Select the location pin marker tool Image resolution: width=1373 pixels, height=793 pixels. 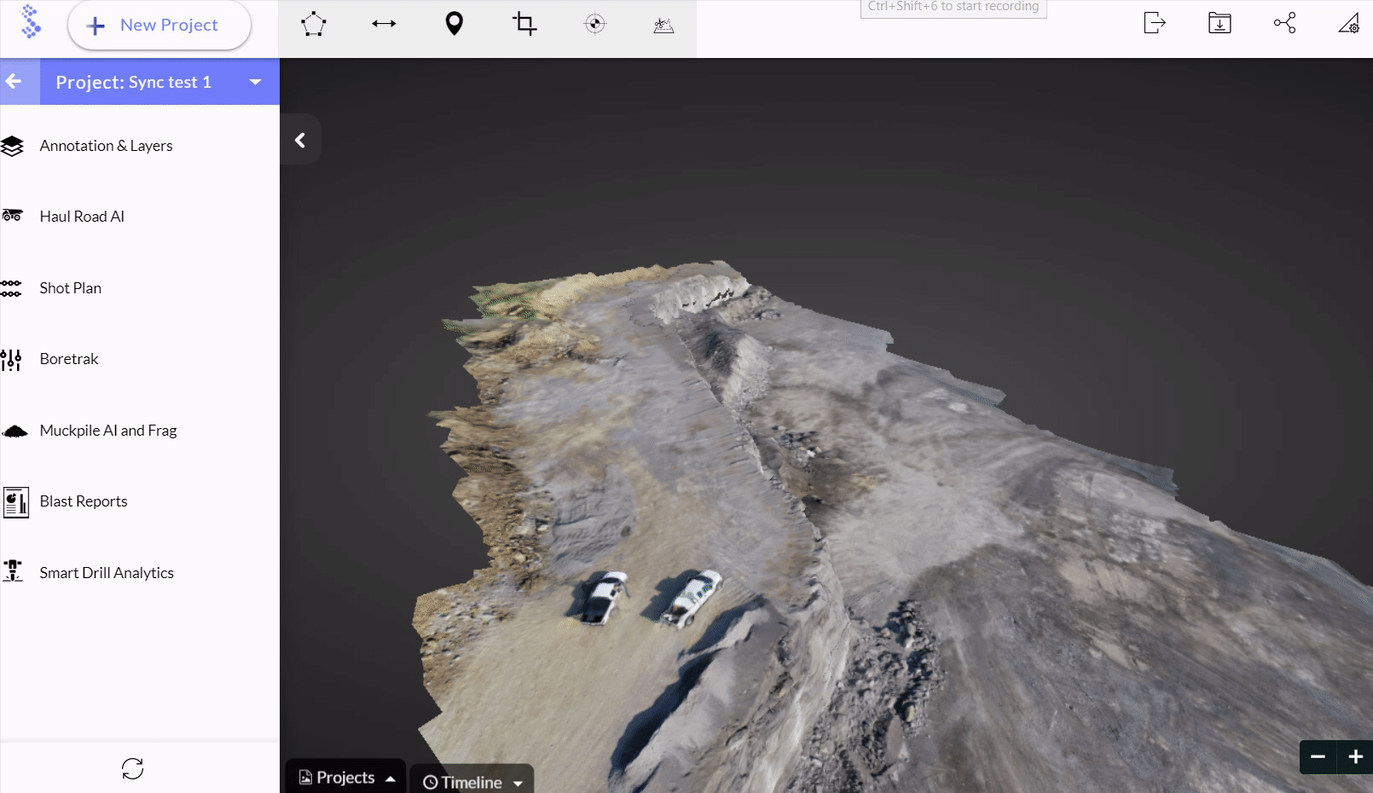pos(455,24)
